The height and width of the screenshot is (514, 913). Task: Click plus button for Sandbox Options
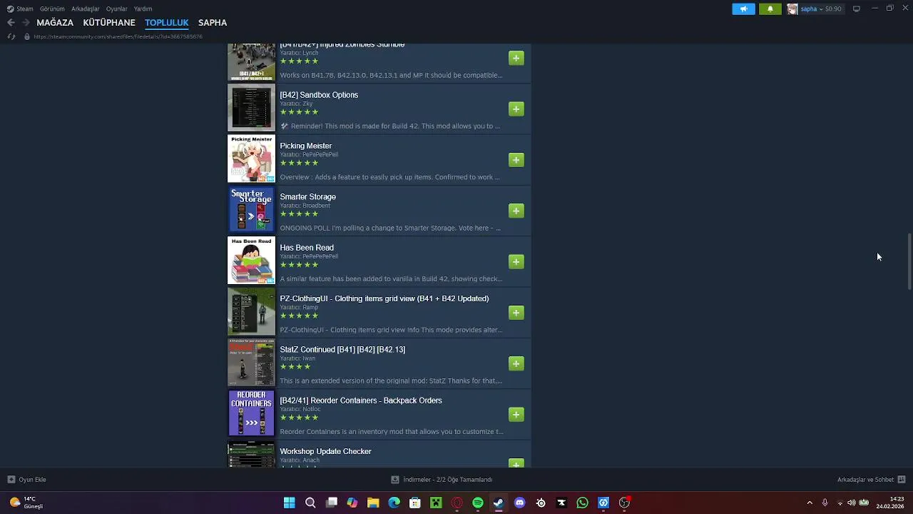pos(516,109)
